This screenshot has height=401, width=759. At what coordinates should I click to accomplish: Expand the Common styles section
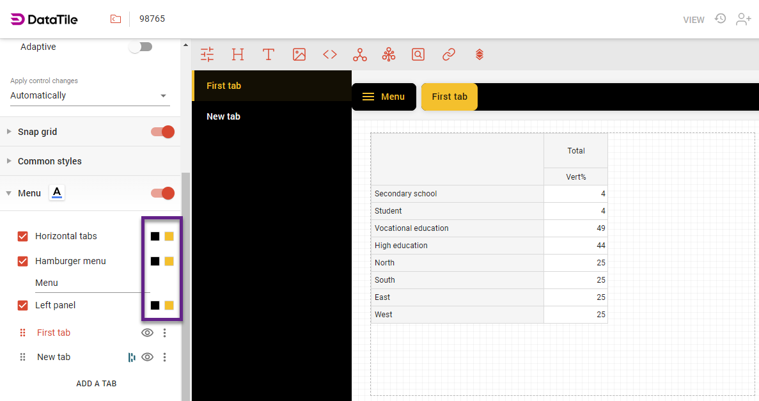(x=50, y=161)
